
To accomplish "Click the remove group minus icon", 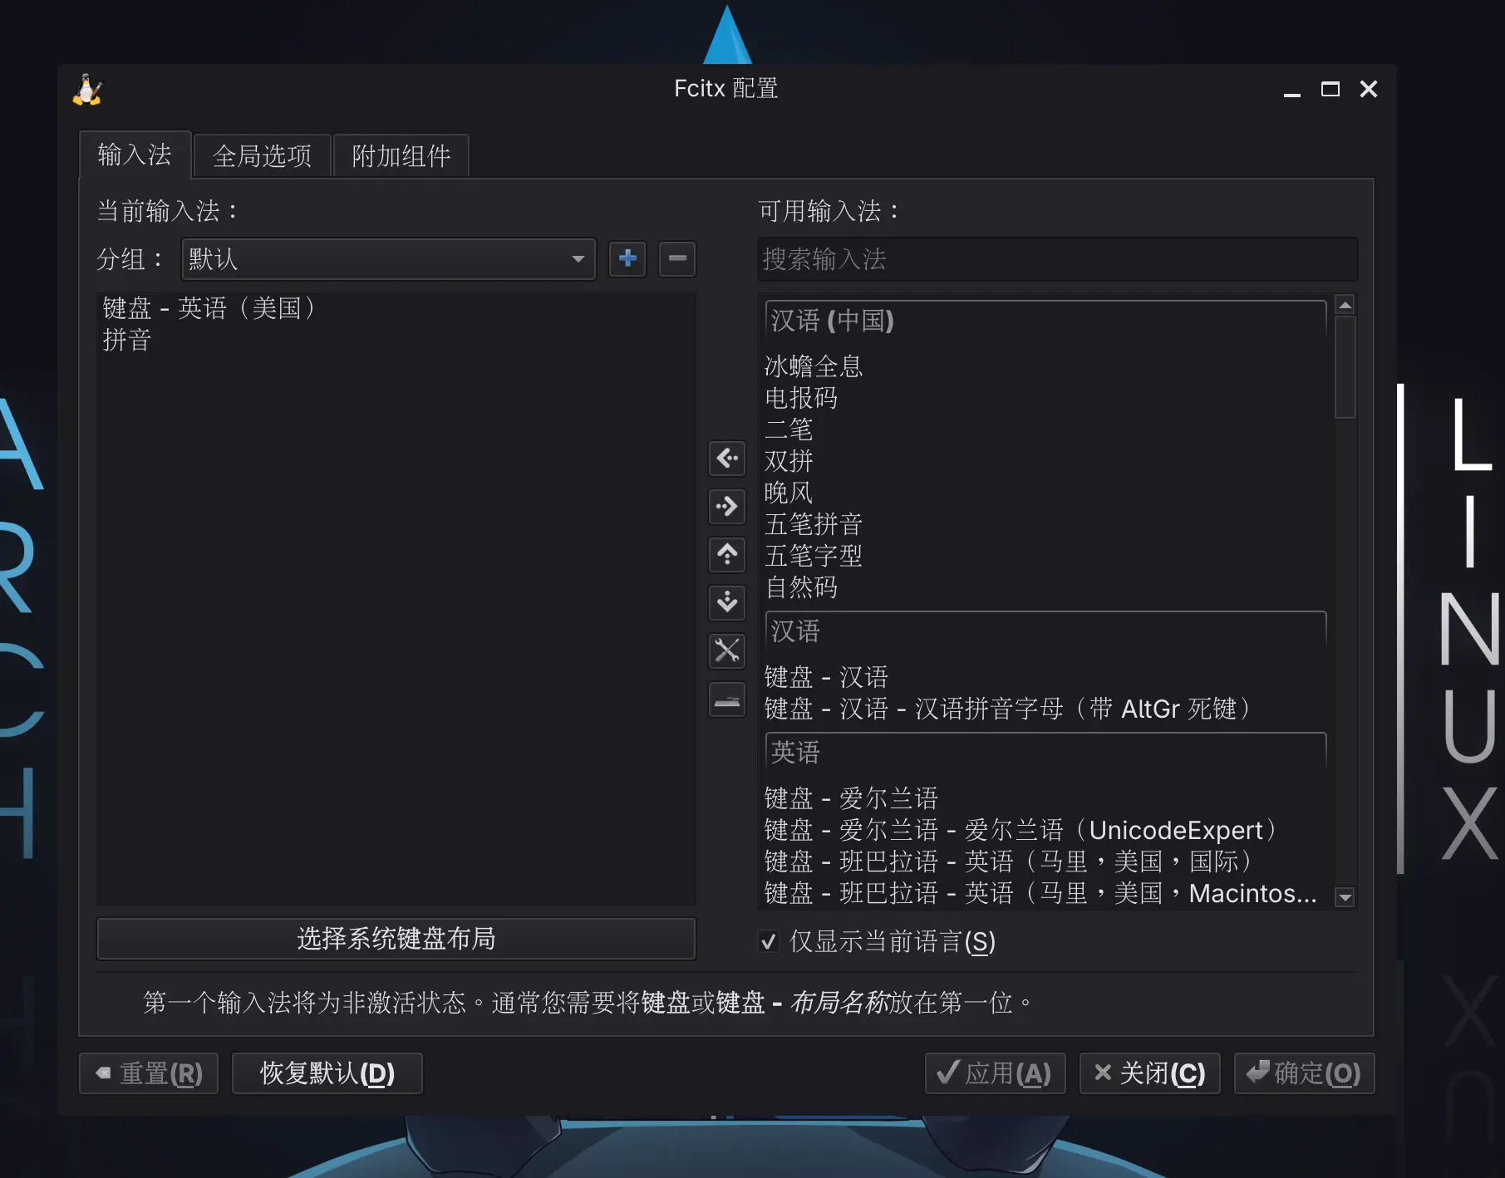I will pyautogui.click(x=677, y=258).
